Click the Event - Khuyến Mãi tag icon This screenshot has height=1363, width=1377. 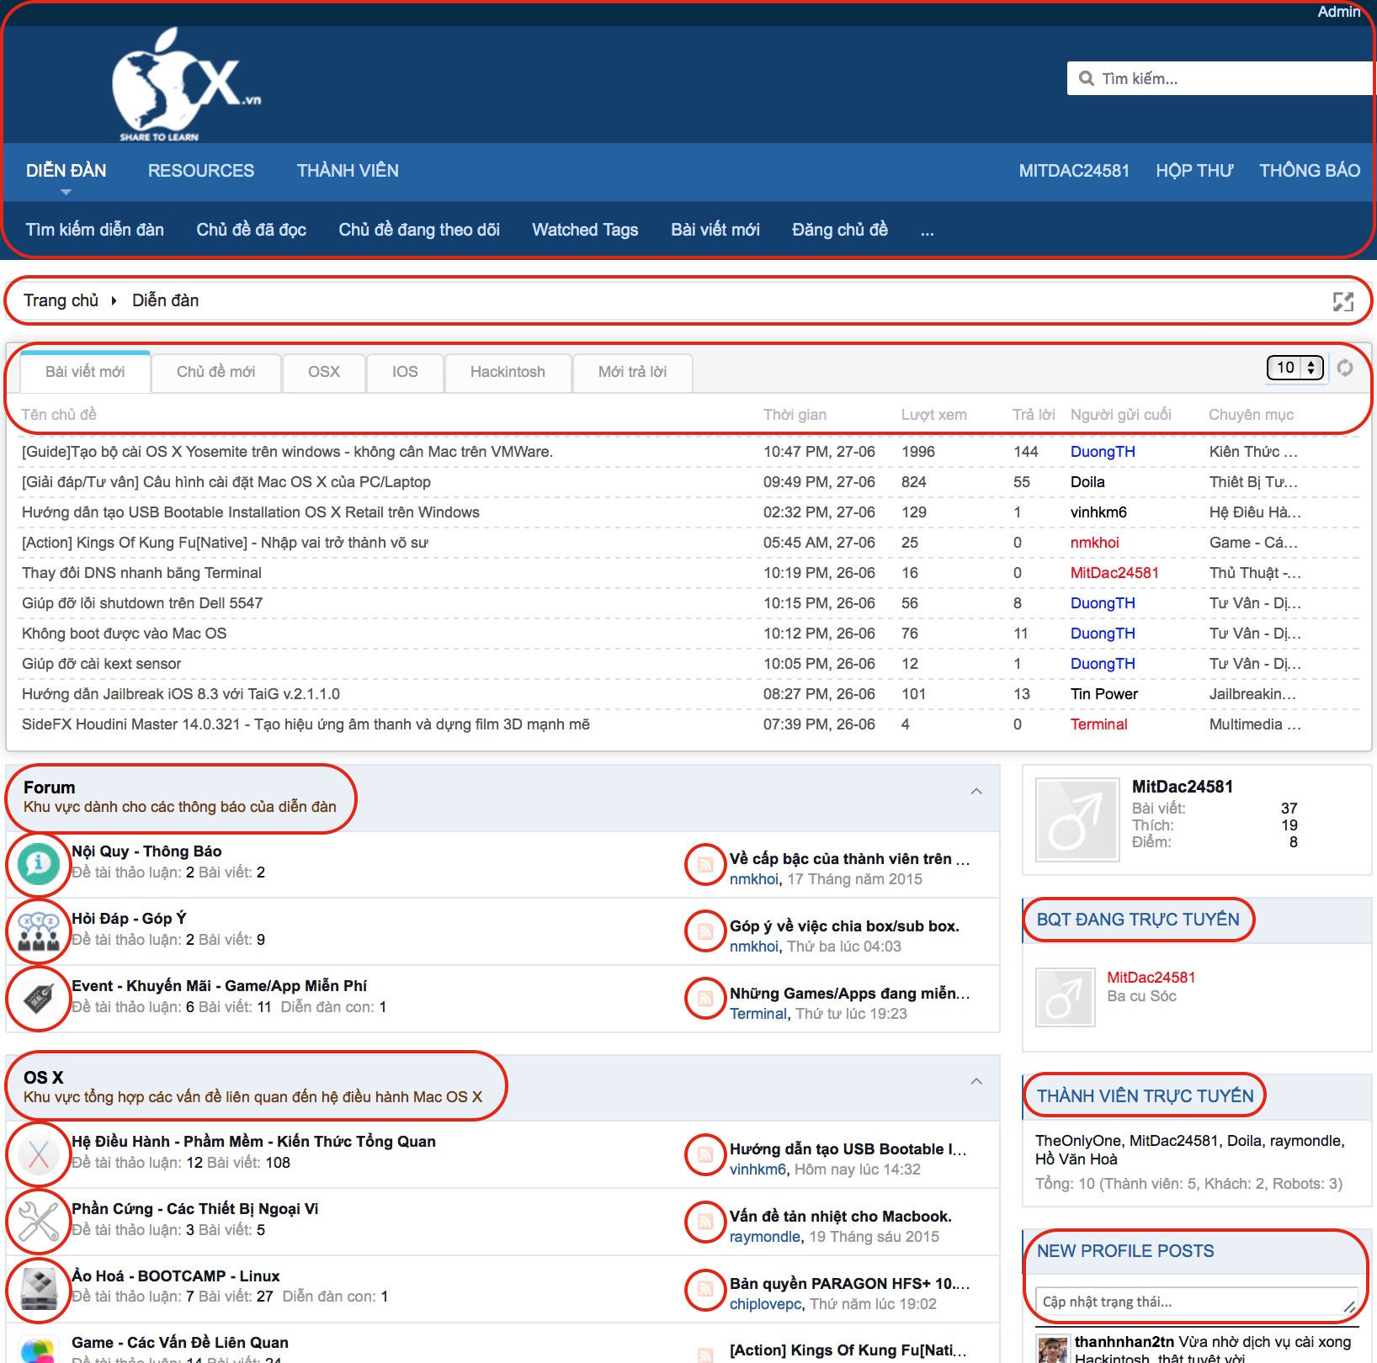click(38, 998)
